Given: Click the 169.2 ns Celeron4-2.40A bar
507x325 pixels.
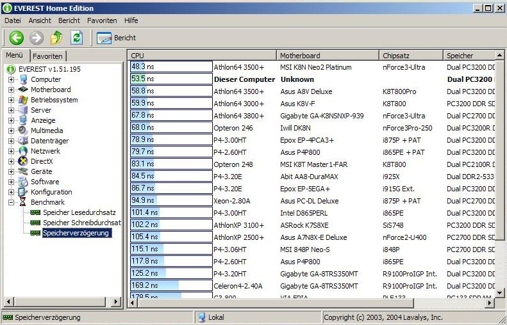Looking at the screenshot, I should tap(171, 285).
